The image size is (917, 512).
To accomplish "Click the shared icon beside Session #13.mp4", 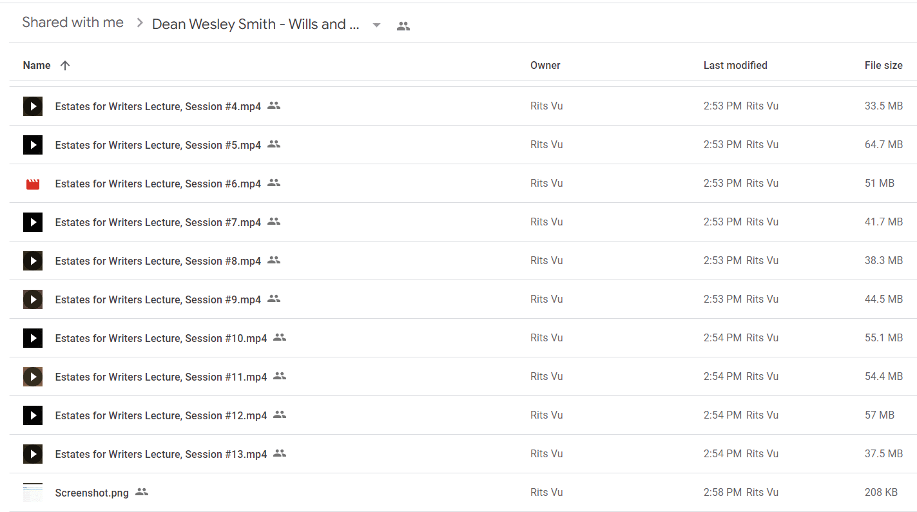I will pos(280,453).
